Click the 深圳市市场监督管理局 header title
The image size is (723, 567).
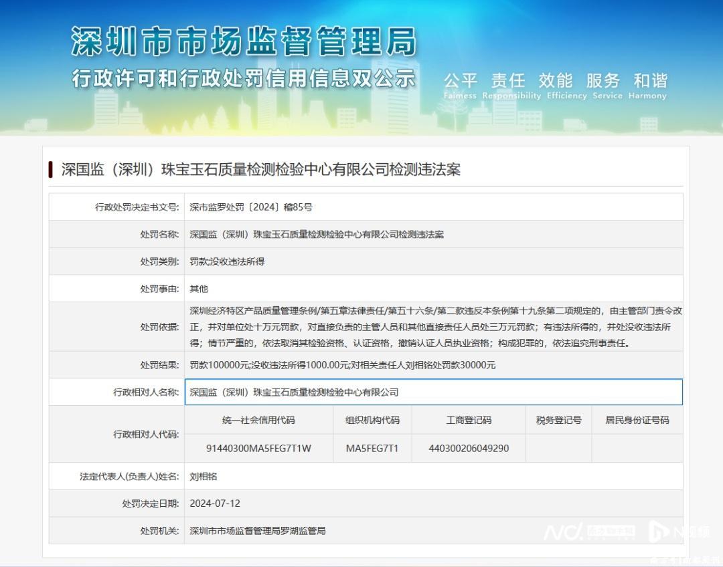[243, 41]
